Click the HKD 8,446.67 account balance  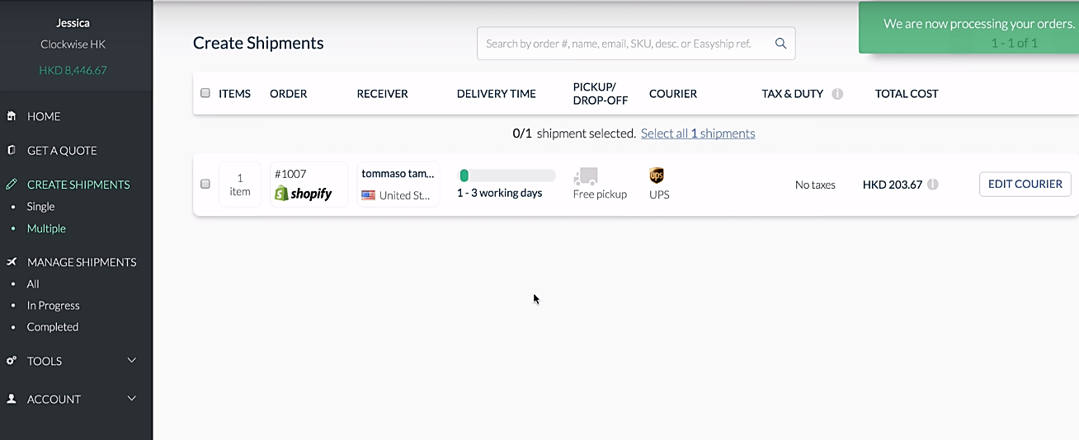(73, 70)
